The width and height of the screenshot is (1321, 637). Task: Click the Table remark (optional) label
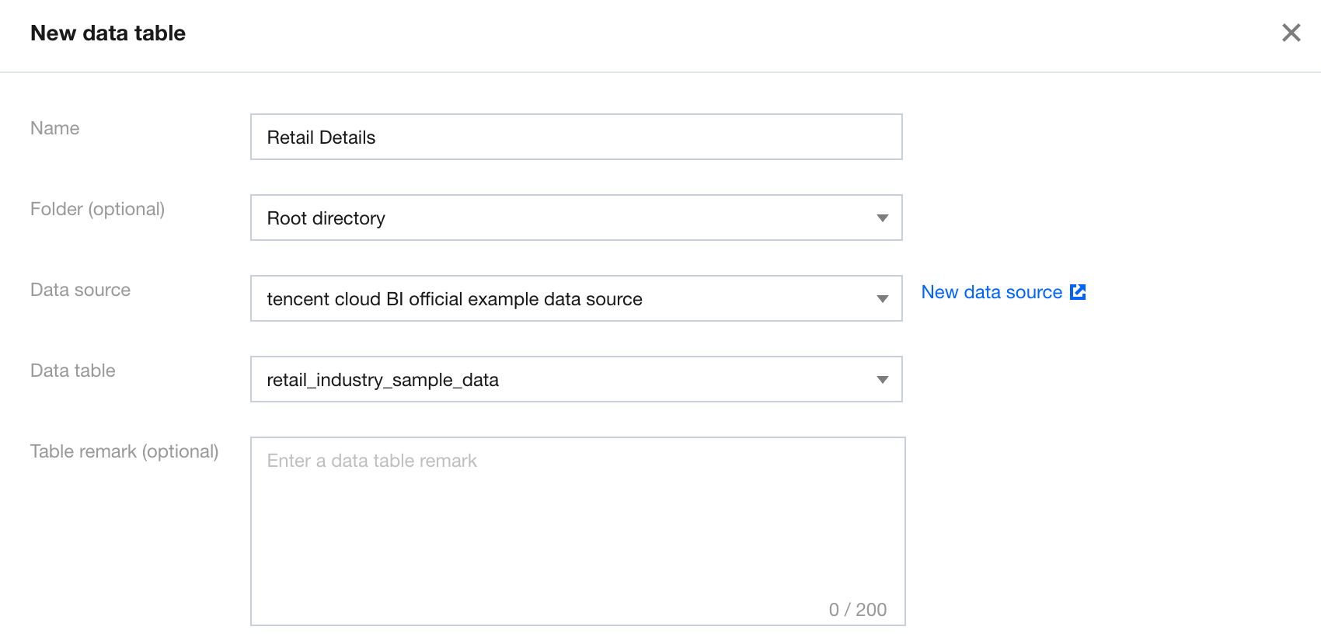pos(124,451)
